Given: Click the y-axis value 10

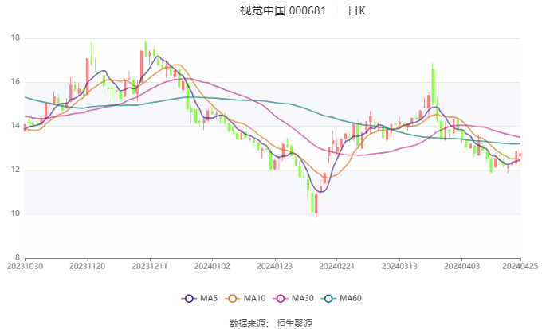Looking at the screenshot, I should point(15,213).
